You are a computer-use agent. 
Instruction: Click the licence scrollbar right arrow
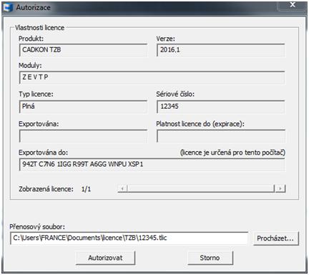[x=280, y=189]
